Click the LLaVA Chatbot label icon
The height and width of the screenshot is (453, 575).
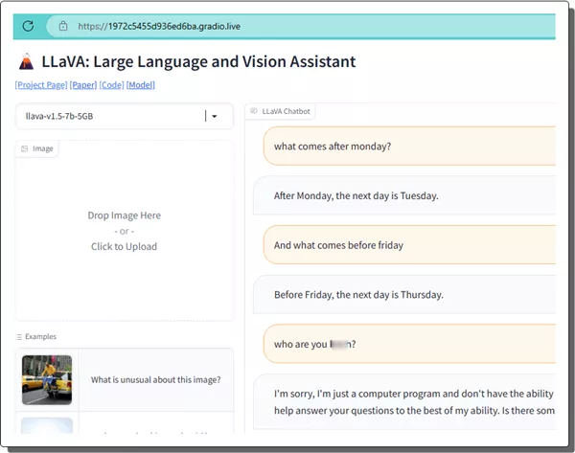click(x=254, y=111)
